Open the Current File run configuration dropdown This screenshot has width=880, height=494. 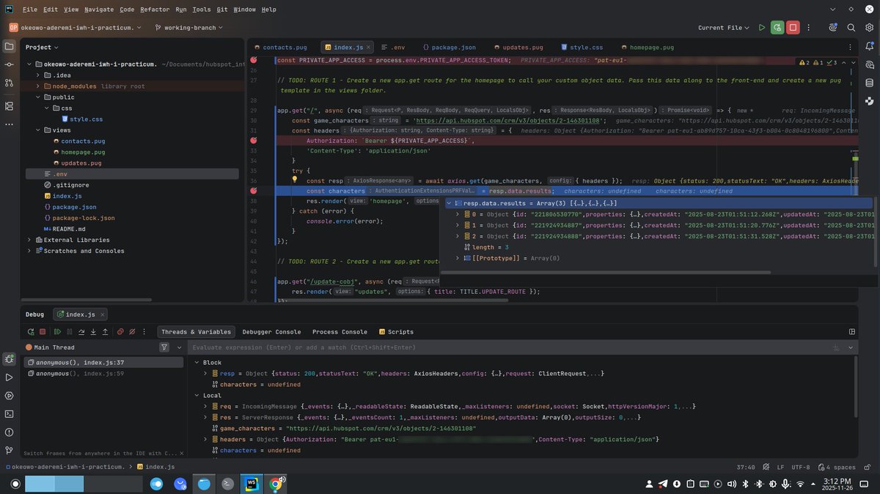722,26
